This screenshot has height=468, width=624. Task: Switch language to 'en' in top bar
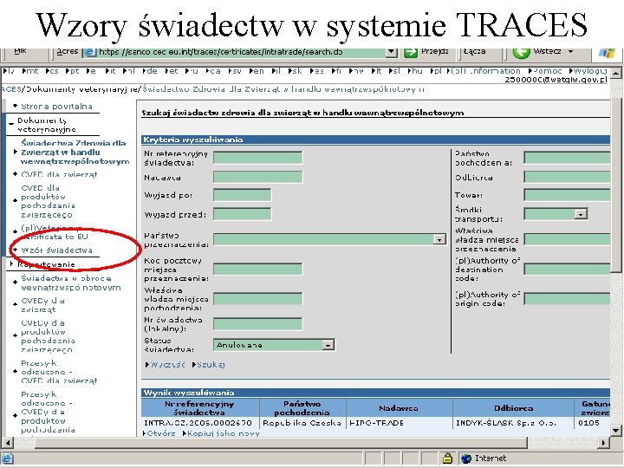click(x=257, y=71)
